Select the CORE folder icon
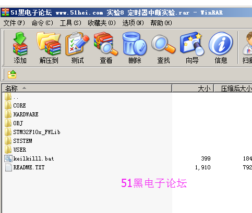252x213 pixels. [x=8, y=105]
